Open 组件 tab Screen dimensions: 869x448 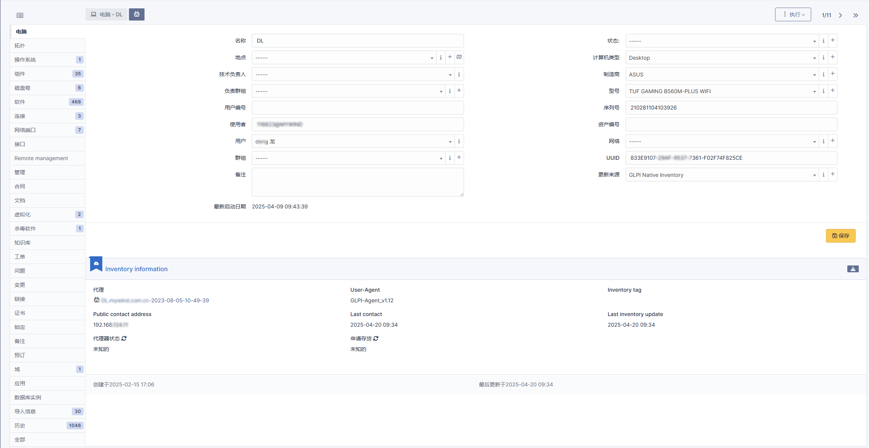tap(48, 74)
